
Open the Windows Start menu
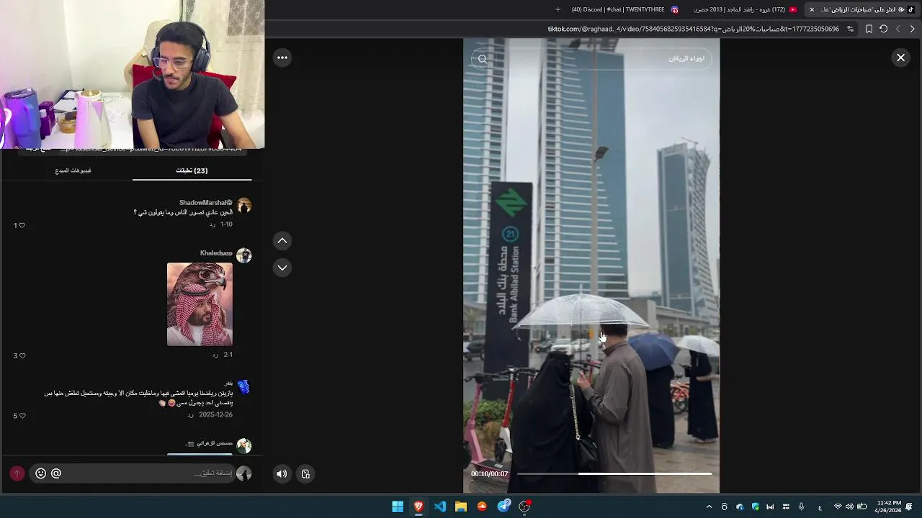[398, 506]
